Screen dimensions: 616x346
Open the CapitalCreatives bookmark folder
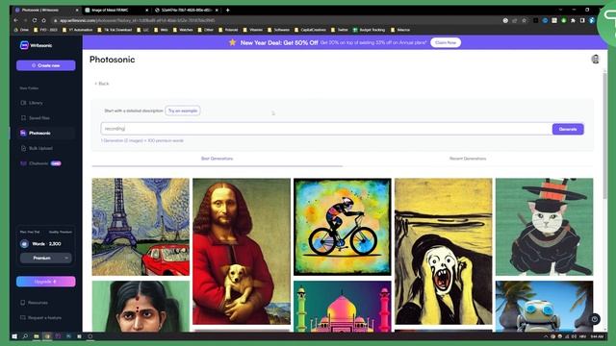[x=310, y=30]
